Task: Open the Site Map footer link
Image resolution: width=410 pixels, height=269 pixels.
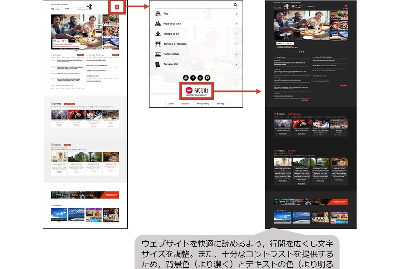Action: pos(220,104)
